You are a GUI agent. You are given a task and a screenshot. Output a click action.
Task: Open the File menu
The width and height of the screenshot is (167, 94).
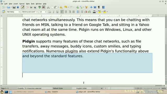(2, 4)
